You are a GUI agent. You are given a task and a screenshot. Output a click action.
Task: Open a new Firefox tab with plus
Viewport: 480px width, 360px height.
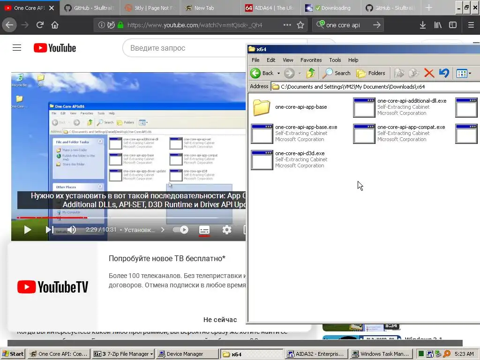tap(429, 8)
